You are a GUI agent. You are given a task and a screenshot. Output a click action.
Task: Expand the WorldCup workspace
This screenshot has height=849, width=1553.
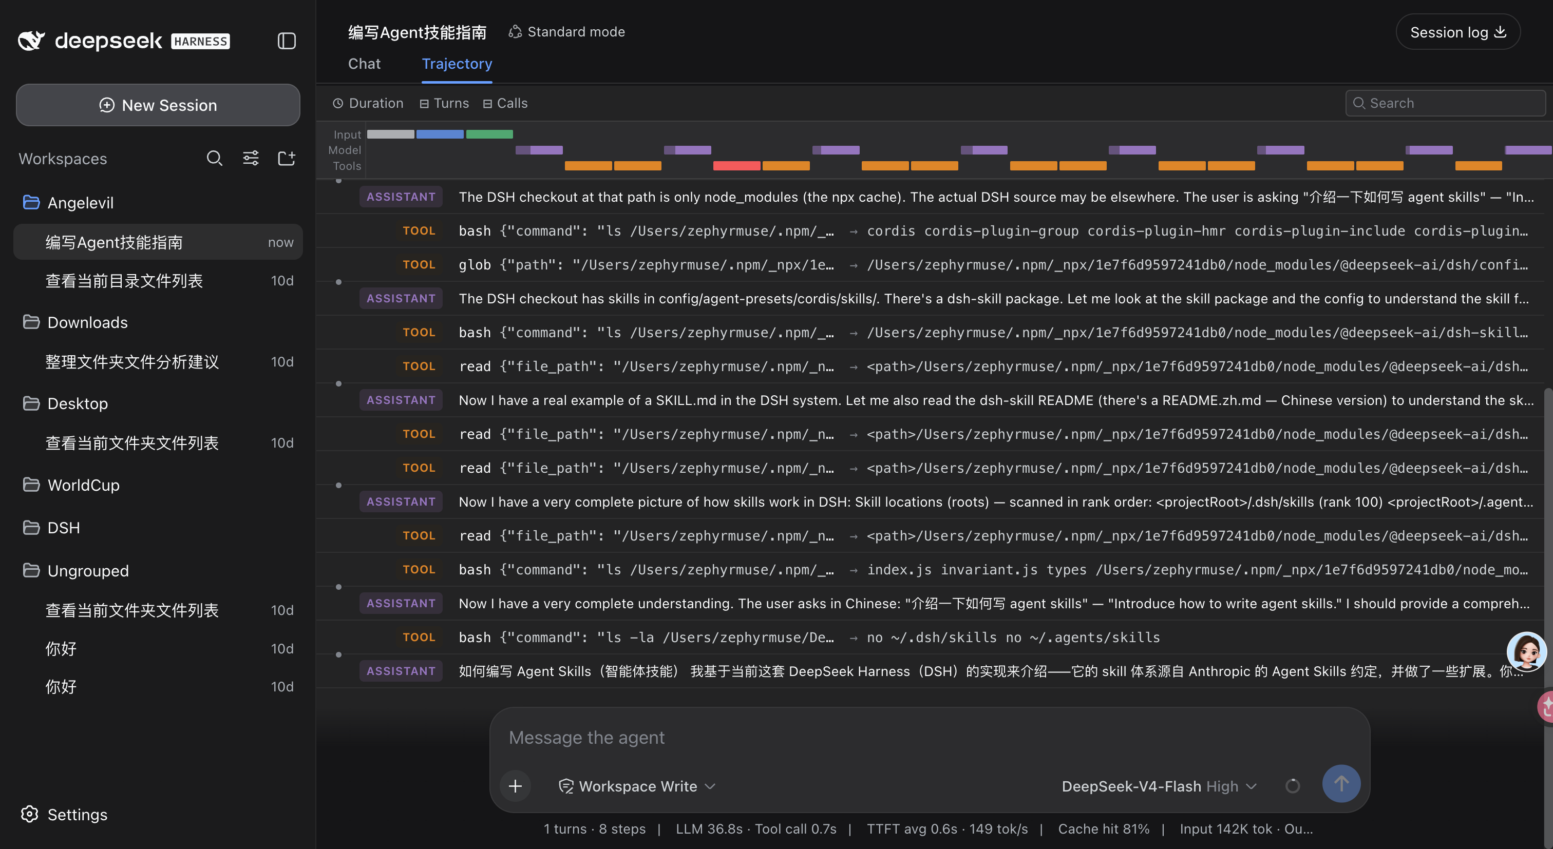click(83, 485)
